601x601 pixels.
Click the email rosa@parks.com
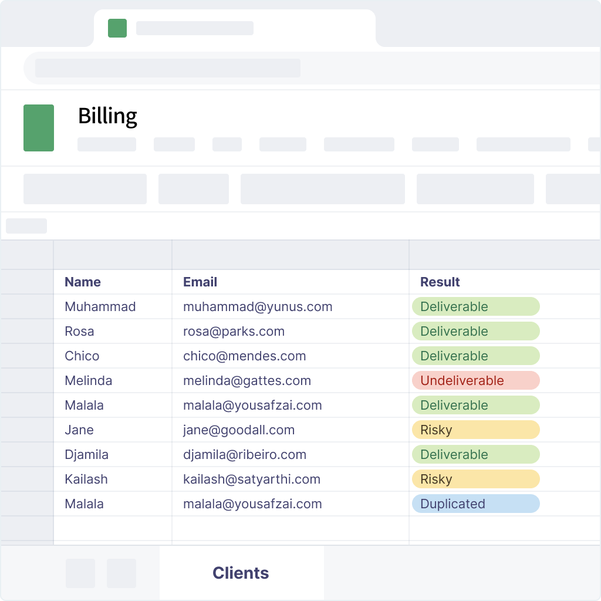pos(234,331)
